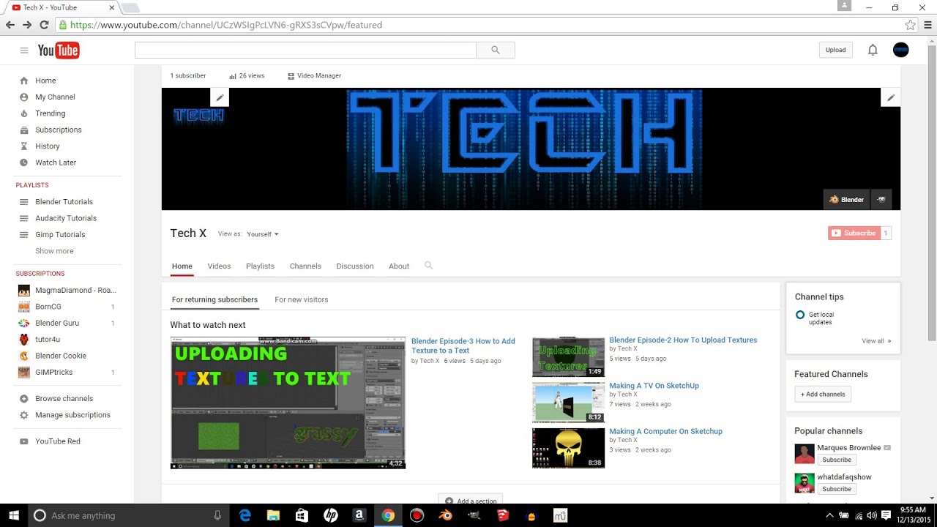Viewport: 937px width, 527px height.
Task: Reload the page in Chrome
Action: coord(44,25)
